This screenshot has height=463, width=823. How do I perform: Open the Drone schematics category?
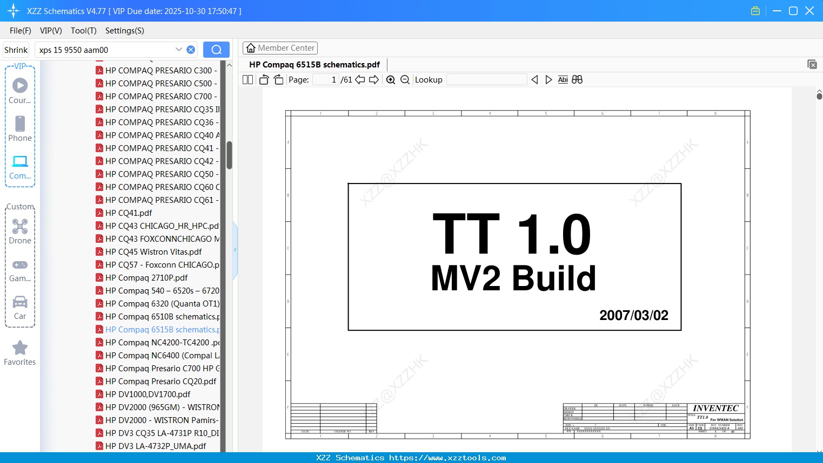pyautogui.click(x=20, y=231)
